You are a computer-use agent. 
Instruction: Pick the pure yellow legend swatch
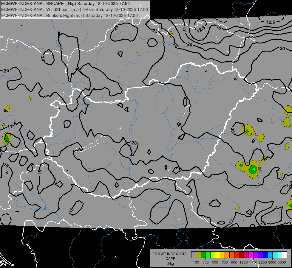coord(217,255)
